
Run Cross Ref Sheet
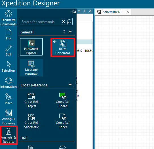(63, 121)
